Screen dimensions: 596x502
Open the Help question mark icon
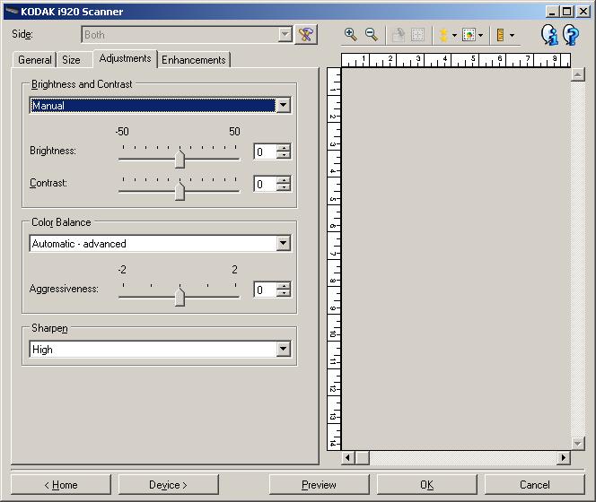(x=571, y=35)
